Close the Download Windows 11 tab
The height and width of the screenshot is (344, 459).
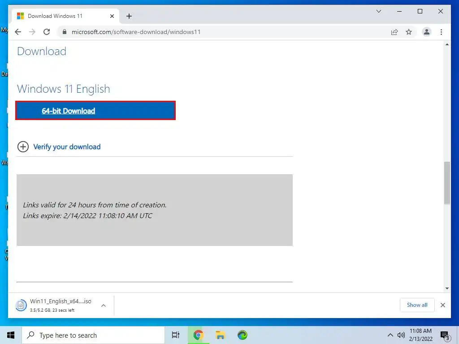coord(112,16)
